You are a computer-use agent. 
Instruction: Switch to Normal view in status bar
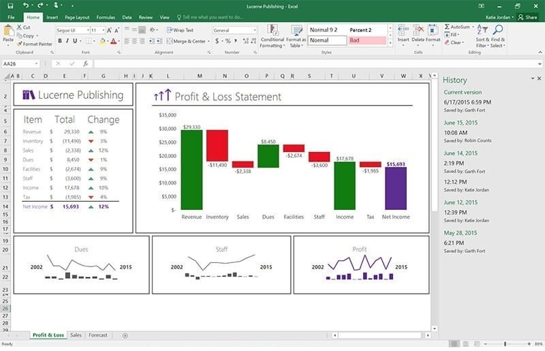[x=454, y=344]
